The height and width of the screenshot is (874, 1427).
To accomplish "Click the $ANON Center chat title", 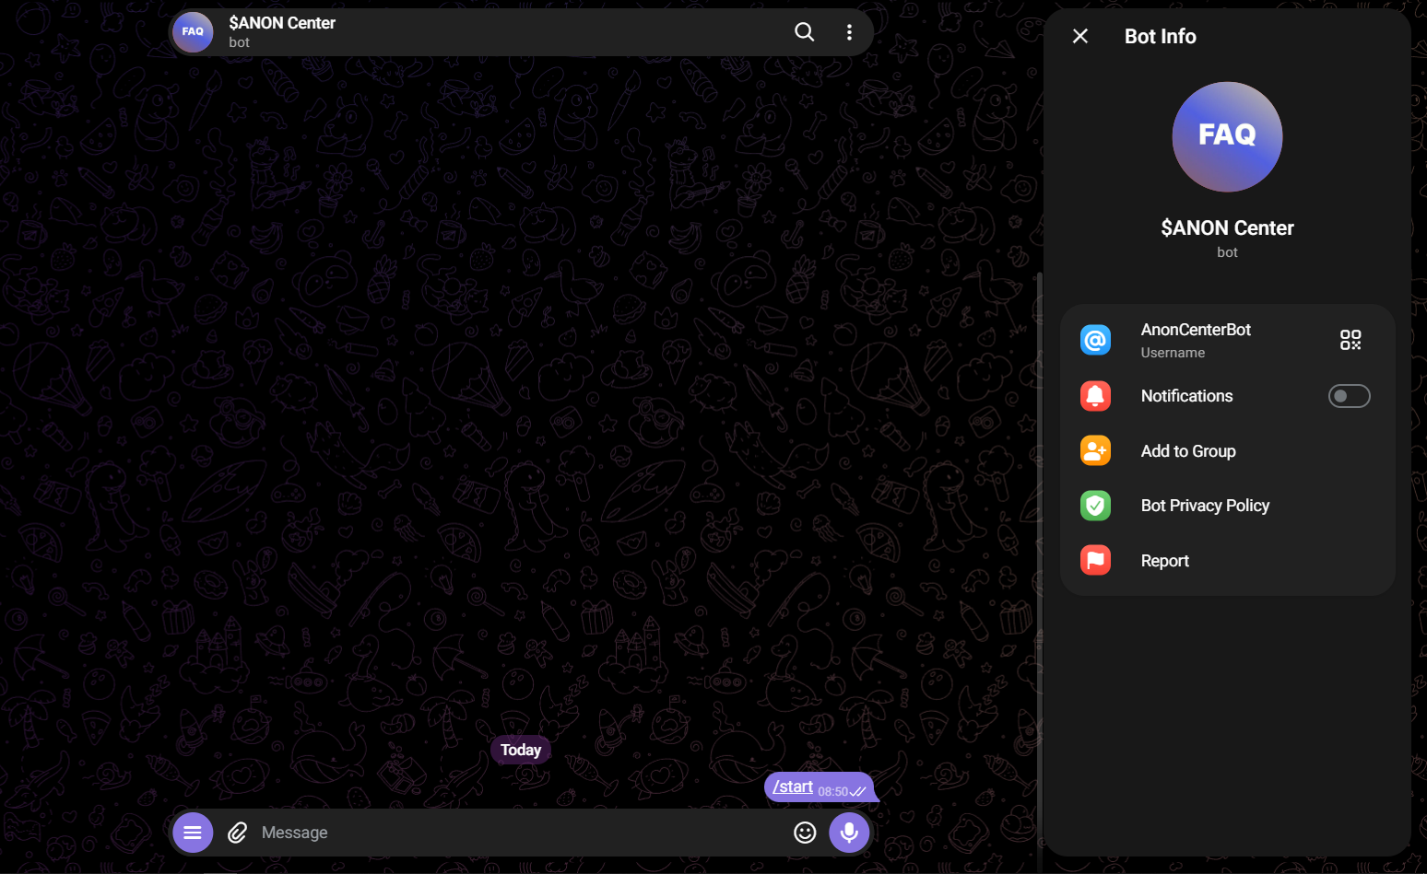I will point(282,23).
